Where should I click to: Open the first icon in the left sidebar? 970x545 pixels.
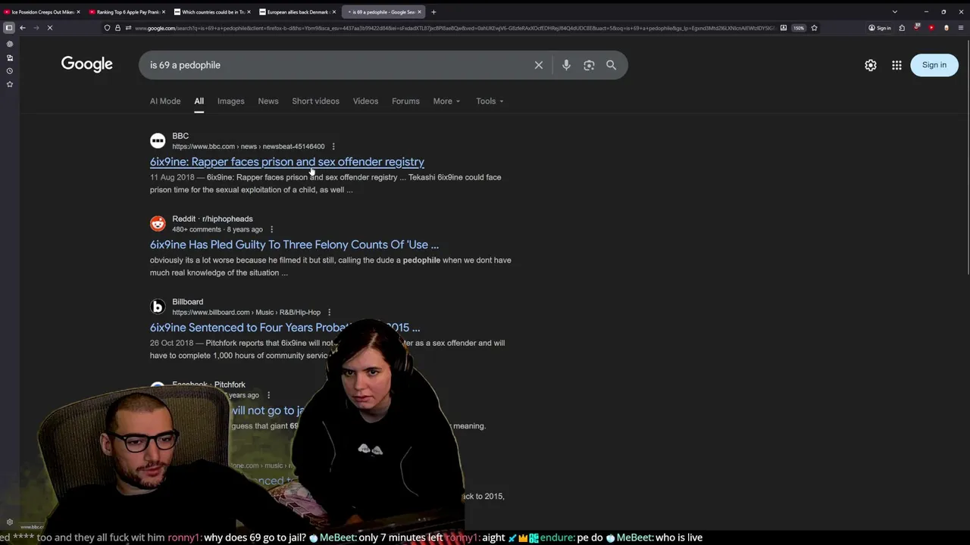pos(10,44)
